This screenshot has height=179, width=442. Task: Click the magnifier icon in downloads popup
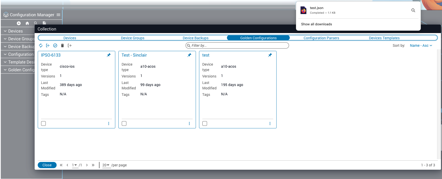tap(413, 10)
